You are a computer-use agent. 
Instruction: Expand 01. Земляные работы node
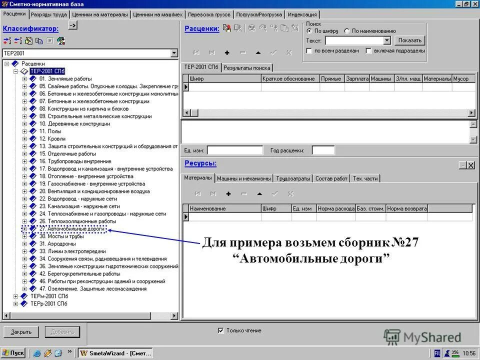(24, 79)
